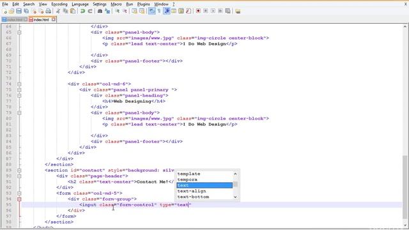Open the Language menu
The height and width of the screenshot is (230, 409).
pyautogui.click(x=80, y=4)
